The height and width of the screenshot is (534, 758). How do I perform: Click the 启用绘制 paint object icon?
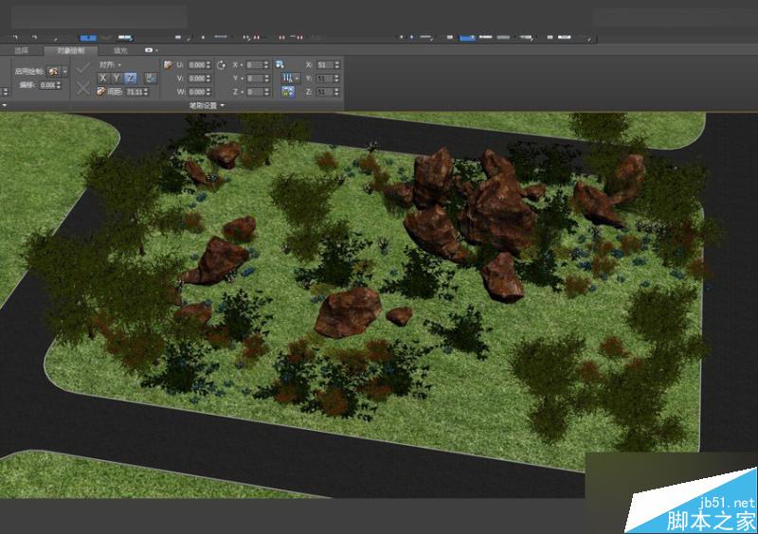pos(53,71)
